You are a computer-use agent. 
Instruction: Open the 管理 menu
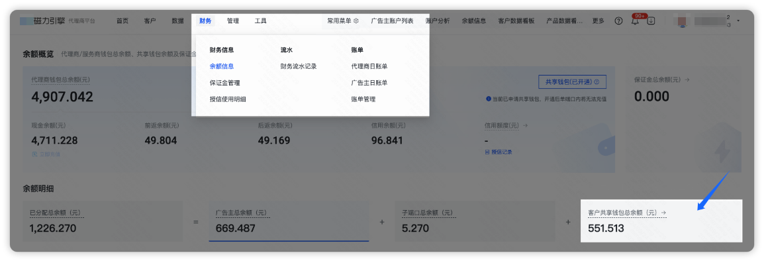pos(232,21)
